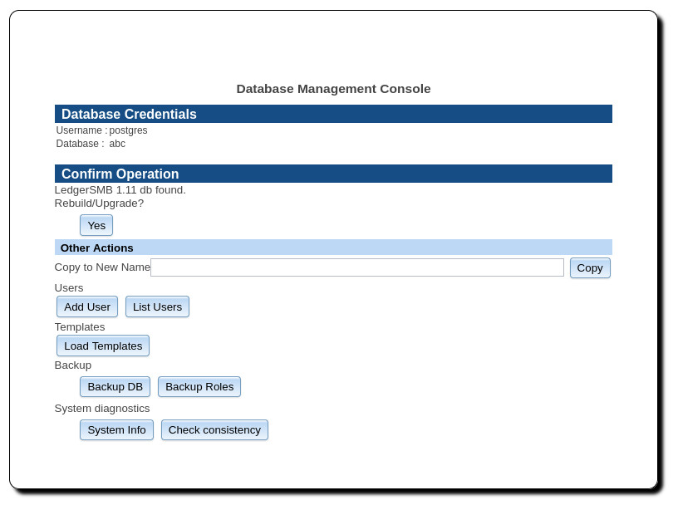Open System Info diagnostics
This screenshot has height=510, width=678.
click(116, 429)
